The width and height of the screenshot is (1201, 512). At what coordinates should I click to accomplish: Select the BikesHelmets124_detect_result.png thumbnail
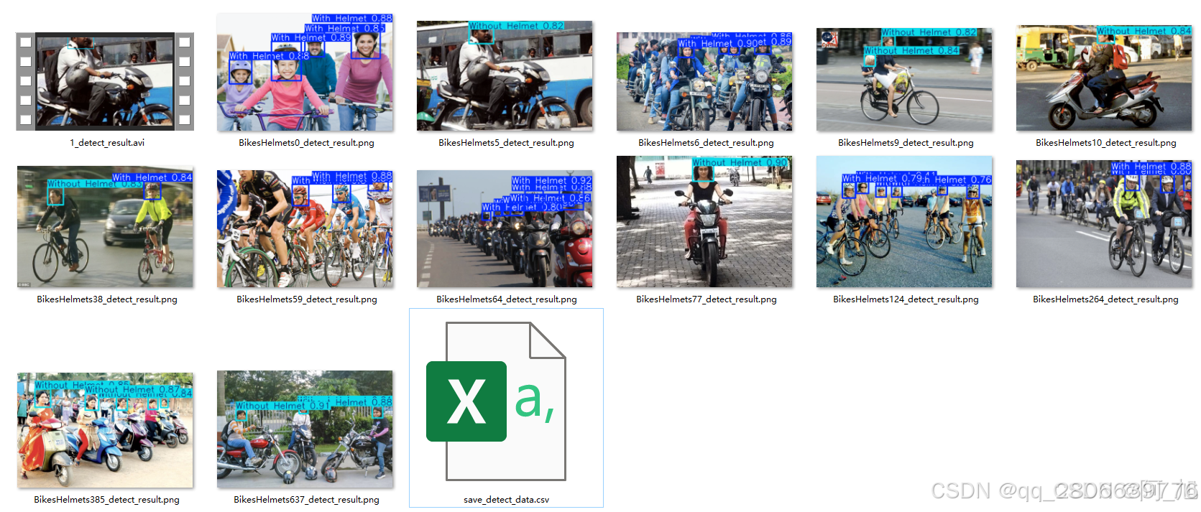pyautogui.click(x=904, y=222)
